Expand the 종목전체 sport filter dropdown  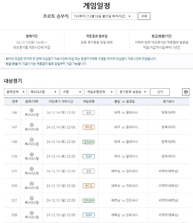click(x=15, y=92)
